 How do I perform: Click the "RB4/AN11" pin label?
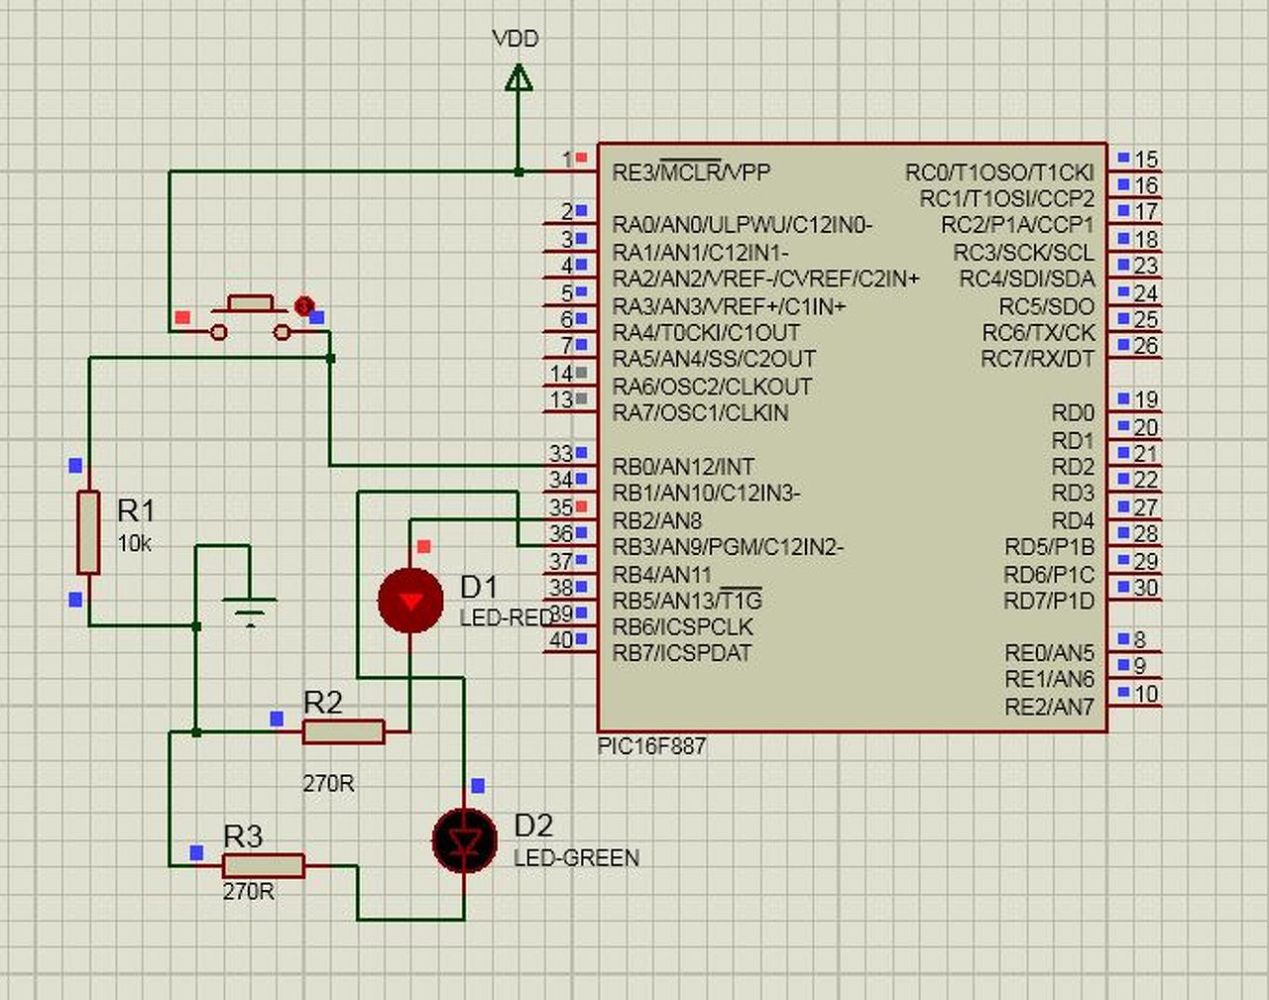pyautogui.click(x=661, y=574)
